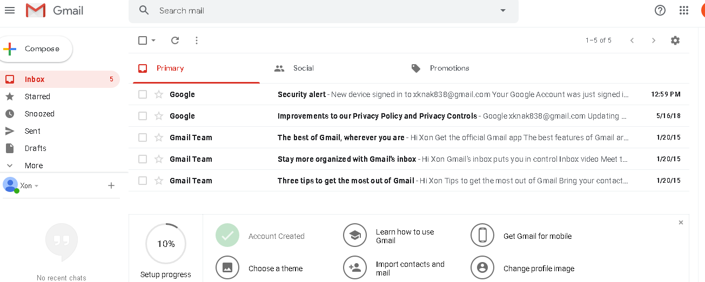Star the Security alert email

[x=159, y=94]
